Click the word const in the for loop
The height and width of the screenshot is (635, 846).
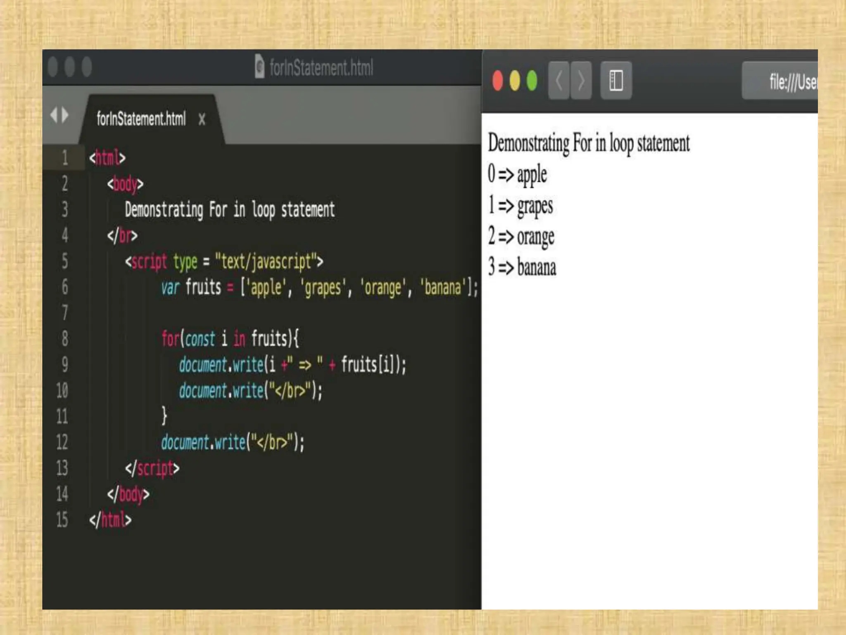[x=200, y=339]
